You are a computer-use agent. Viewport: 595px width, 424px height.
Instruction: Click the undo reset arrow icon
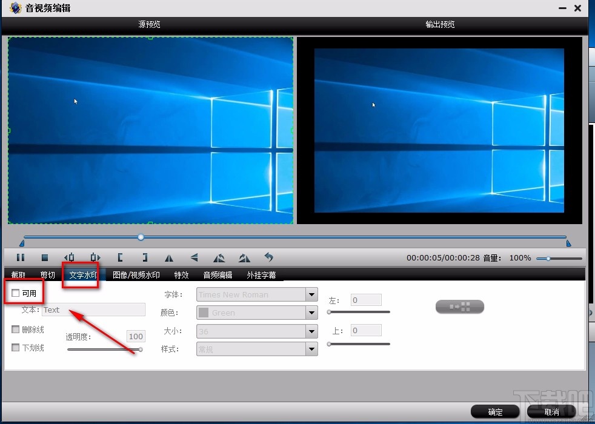[x=268, y=257]
